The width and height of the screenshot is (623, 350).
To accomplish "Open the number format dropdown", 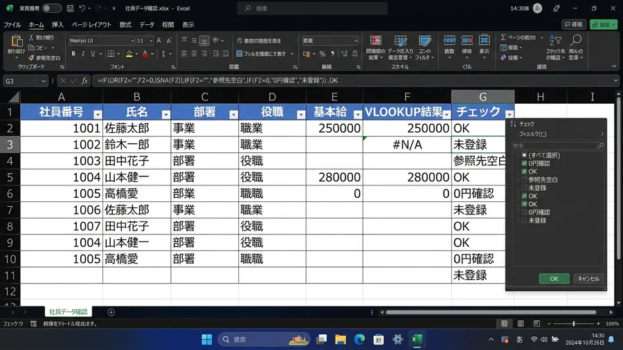I will tap(356, 41).
